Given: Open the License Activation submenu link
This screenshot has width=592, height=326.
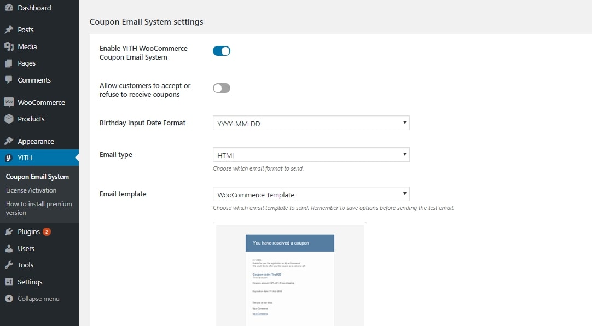Looking at the screenshot, I should (31, 190).
